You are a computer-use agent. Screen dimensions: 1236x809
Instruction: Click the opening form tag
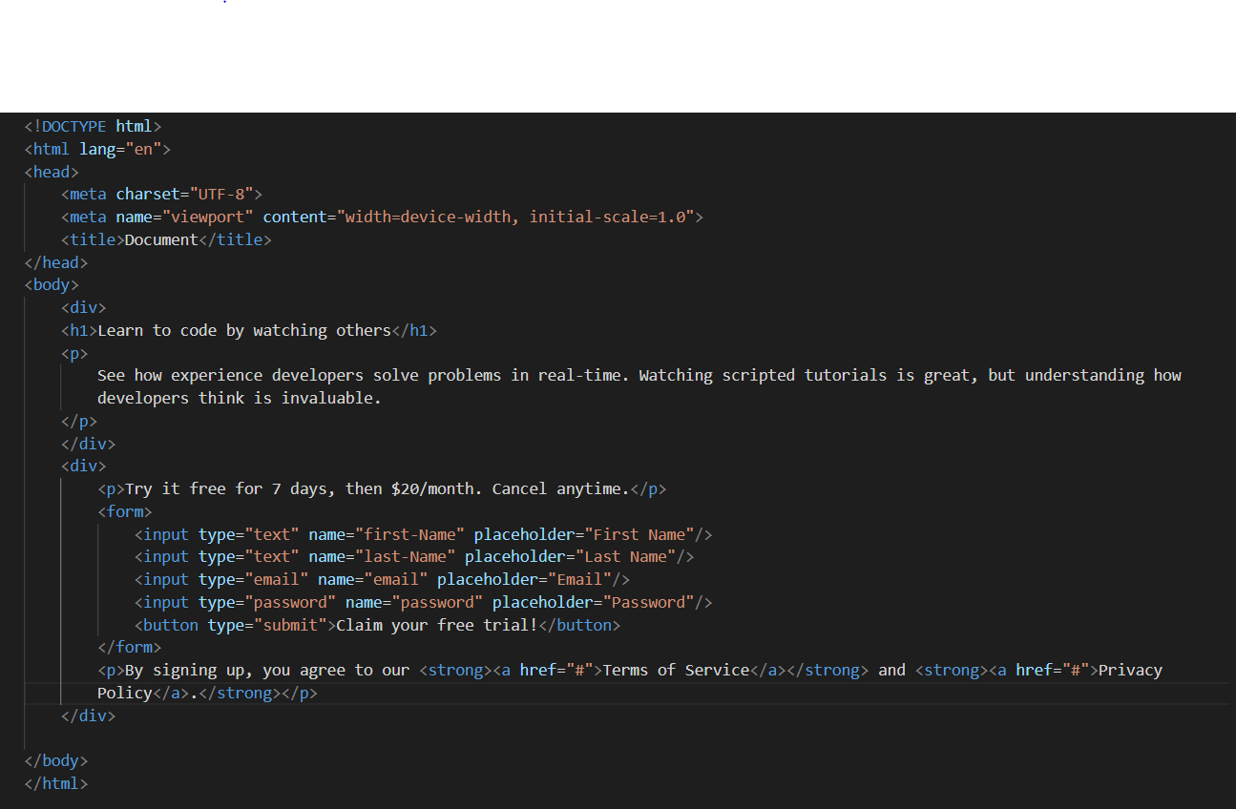125,512
